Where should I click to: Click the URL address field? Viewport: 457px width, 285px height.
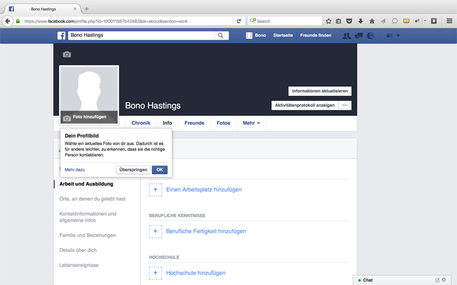click(x=128, y=21)
